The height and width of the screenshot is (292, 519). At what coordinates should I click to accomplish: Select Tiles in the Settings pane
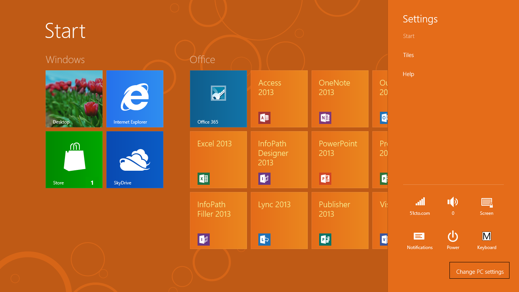[x=408, y=55]
